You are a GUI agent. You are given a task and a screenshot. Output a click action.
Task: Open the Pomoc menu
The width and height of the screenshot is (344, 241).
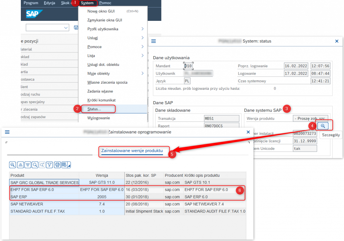click(105, 3)
